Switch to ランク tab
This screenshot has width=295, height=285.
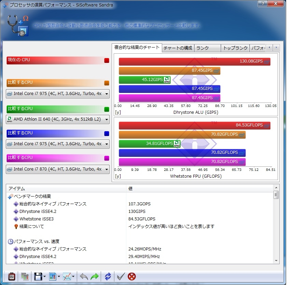(207, 48)
